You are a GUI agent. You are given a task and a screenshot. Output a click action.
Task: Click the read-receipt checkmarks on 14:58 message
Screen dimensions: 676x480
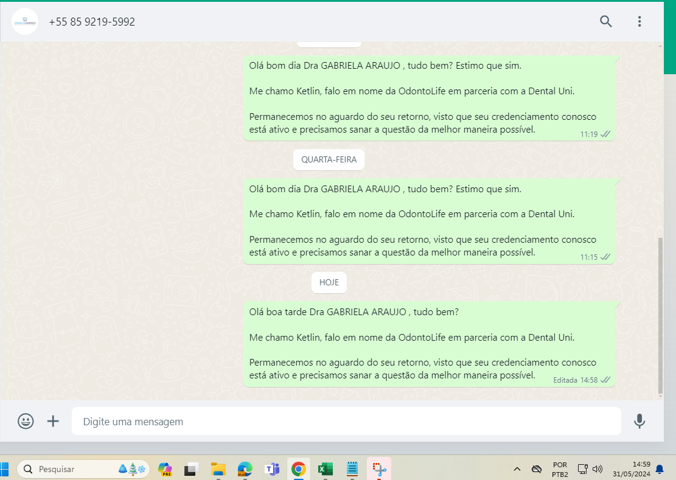pyautogui.click(x=605, y=380)
